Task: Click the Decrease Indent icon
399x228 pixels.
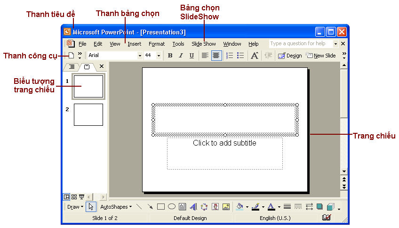Action: pyautogui.click(x=268, y=56)
